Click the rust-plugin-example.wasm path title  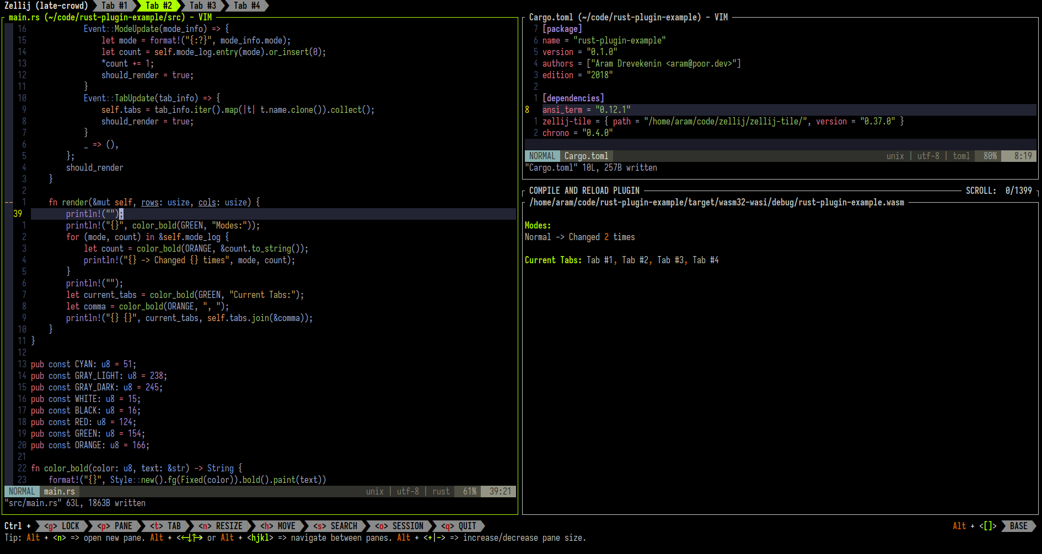click(x=717, y=202)
